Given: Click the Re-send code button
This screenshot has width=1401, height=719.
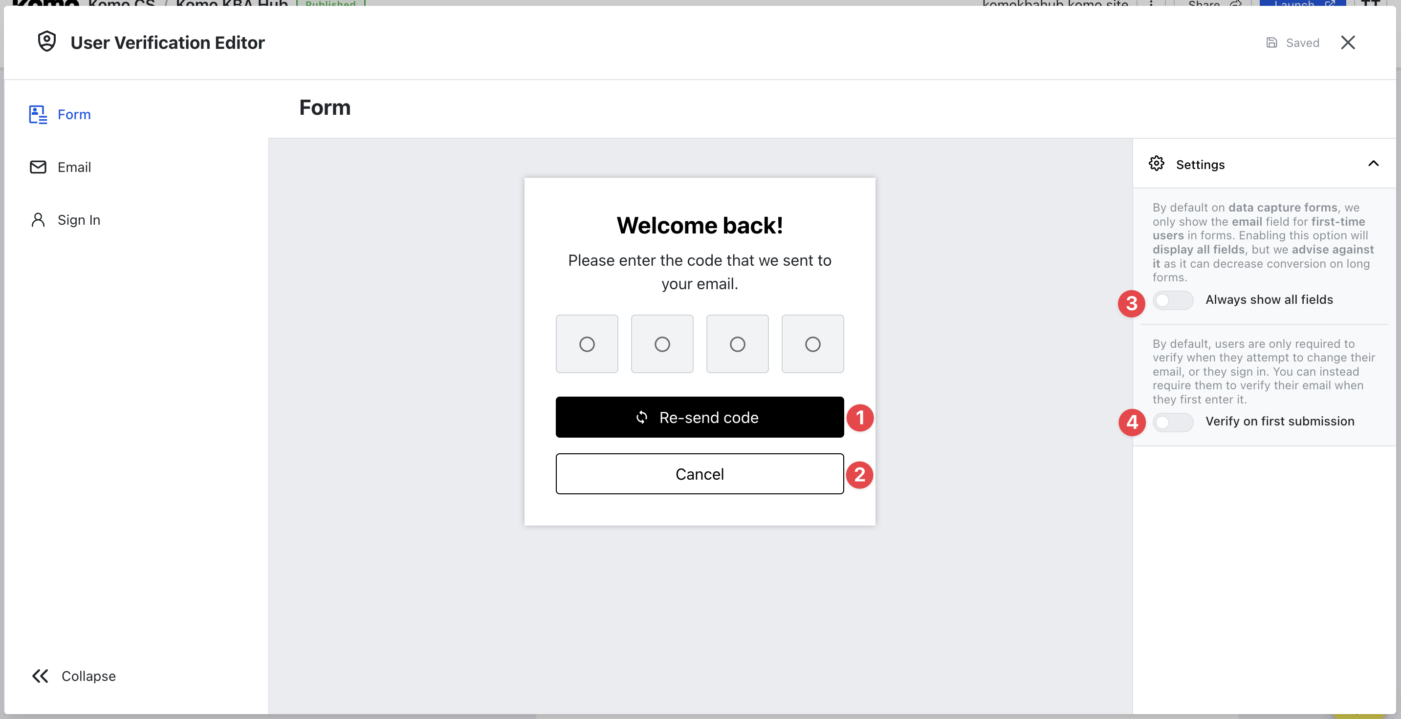Looking at the screenshot, I should 700,417.
